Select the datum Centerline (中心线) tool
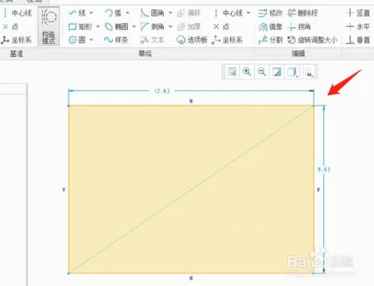Image resolution: width=374 pixels, height=286 pixels. click(x=17, y=13)
